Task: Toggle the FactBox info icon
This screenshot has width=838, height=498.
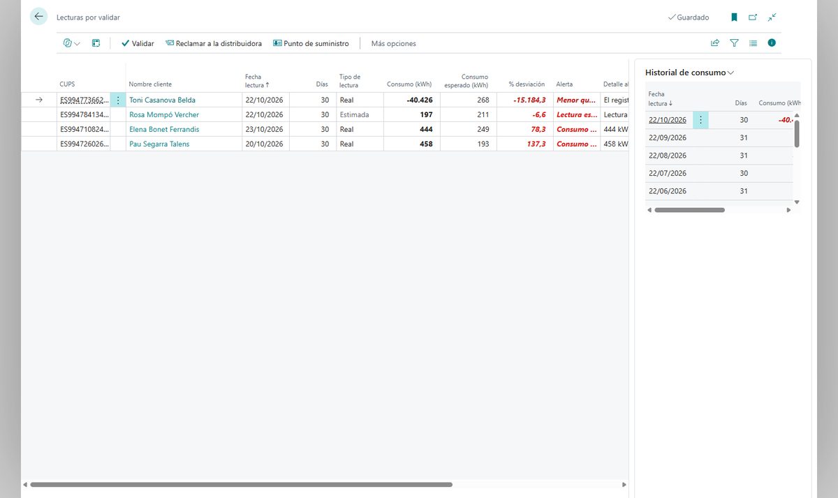Action: pos(772,43)
